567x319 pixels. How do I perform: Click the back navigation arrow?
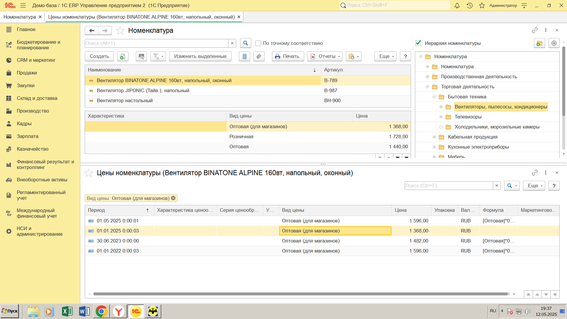[x=92, y=30]
